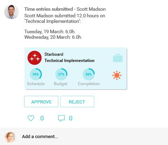Approve the submitted time entries
168x145 pixels.
[x=41, y=102]
